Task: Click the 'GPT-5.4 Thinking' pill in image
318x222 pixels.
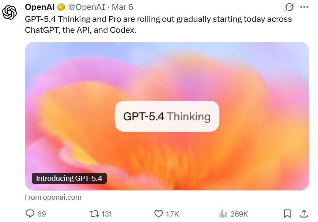Action: [x=167, y=116]
